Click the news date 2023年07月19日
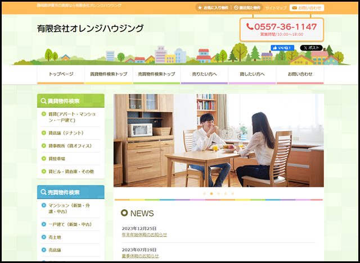Viewport: 360px width, 263px height. pos(139,250)
